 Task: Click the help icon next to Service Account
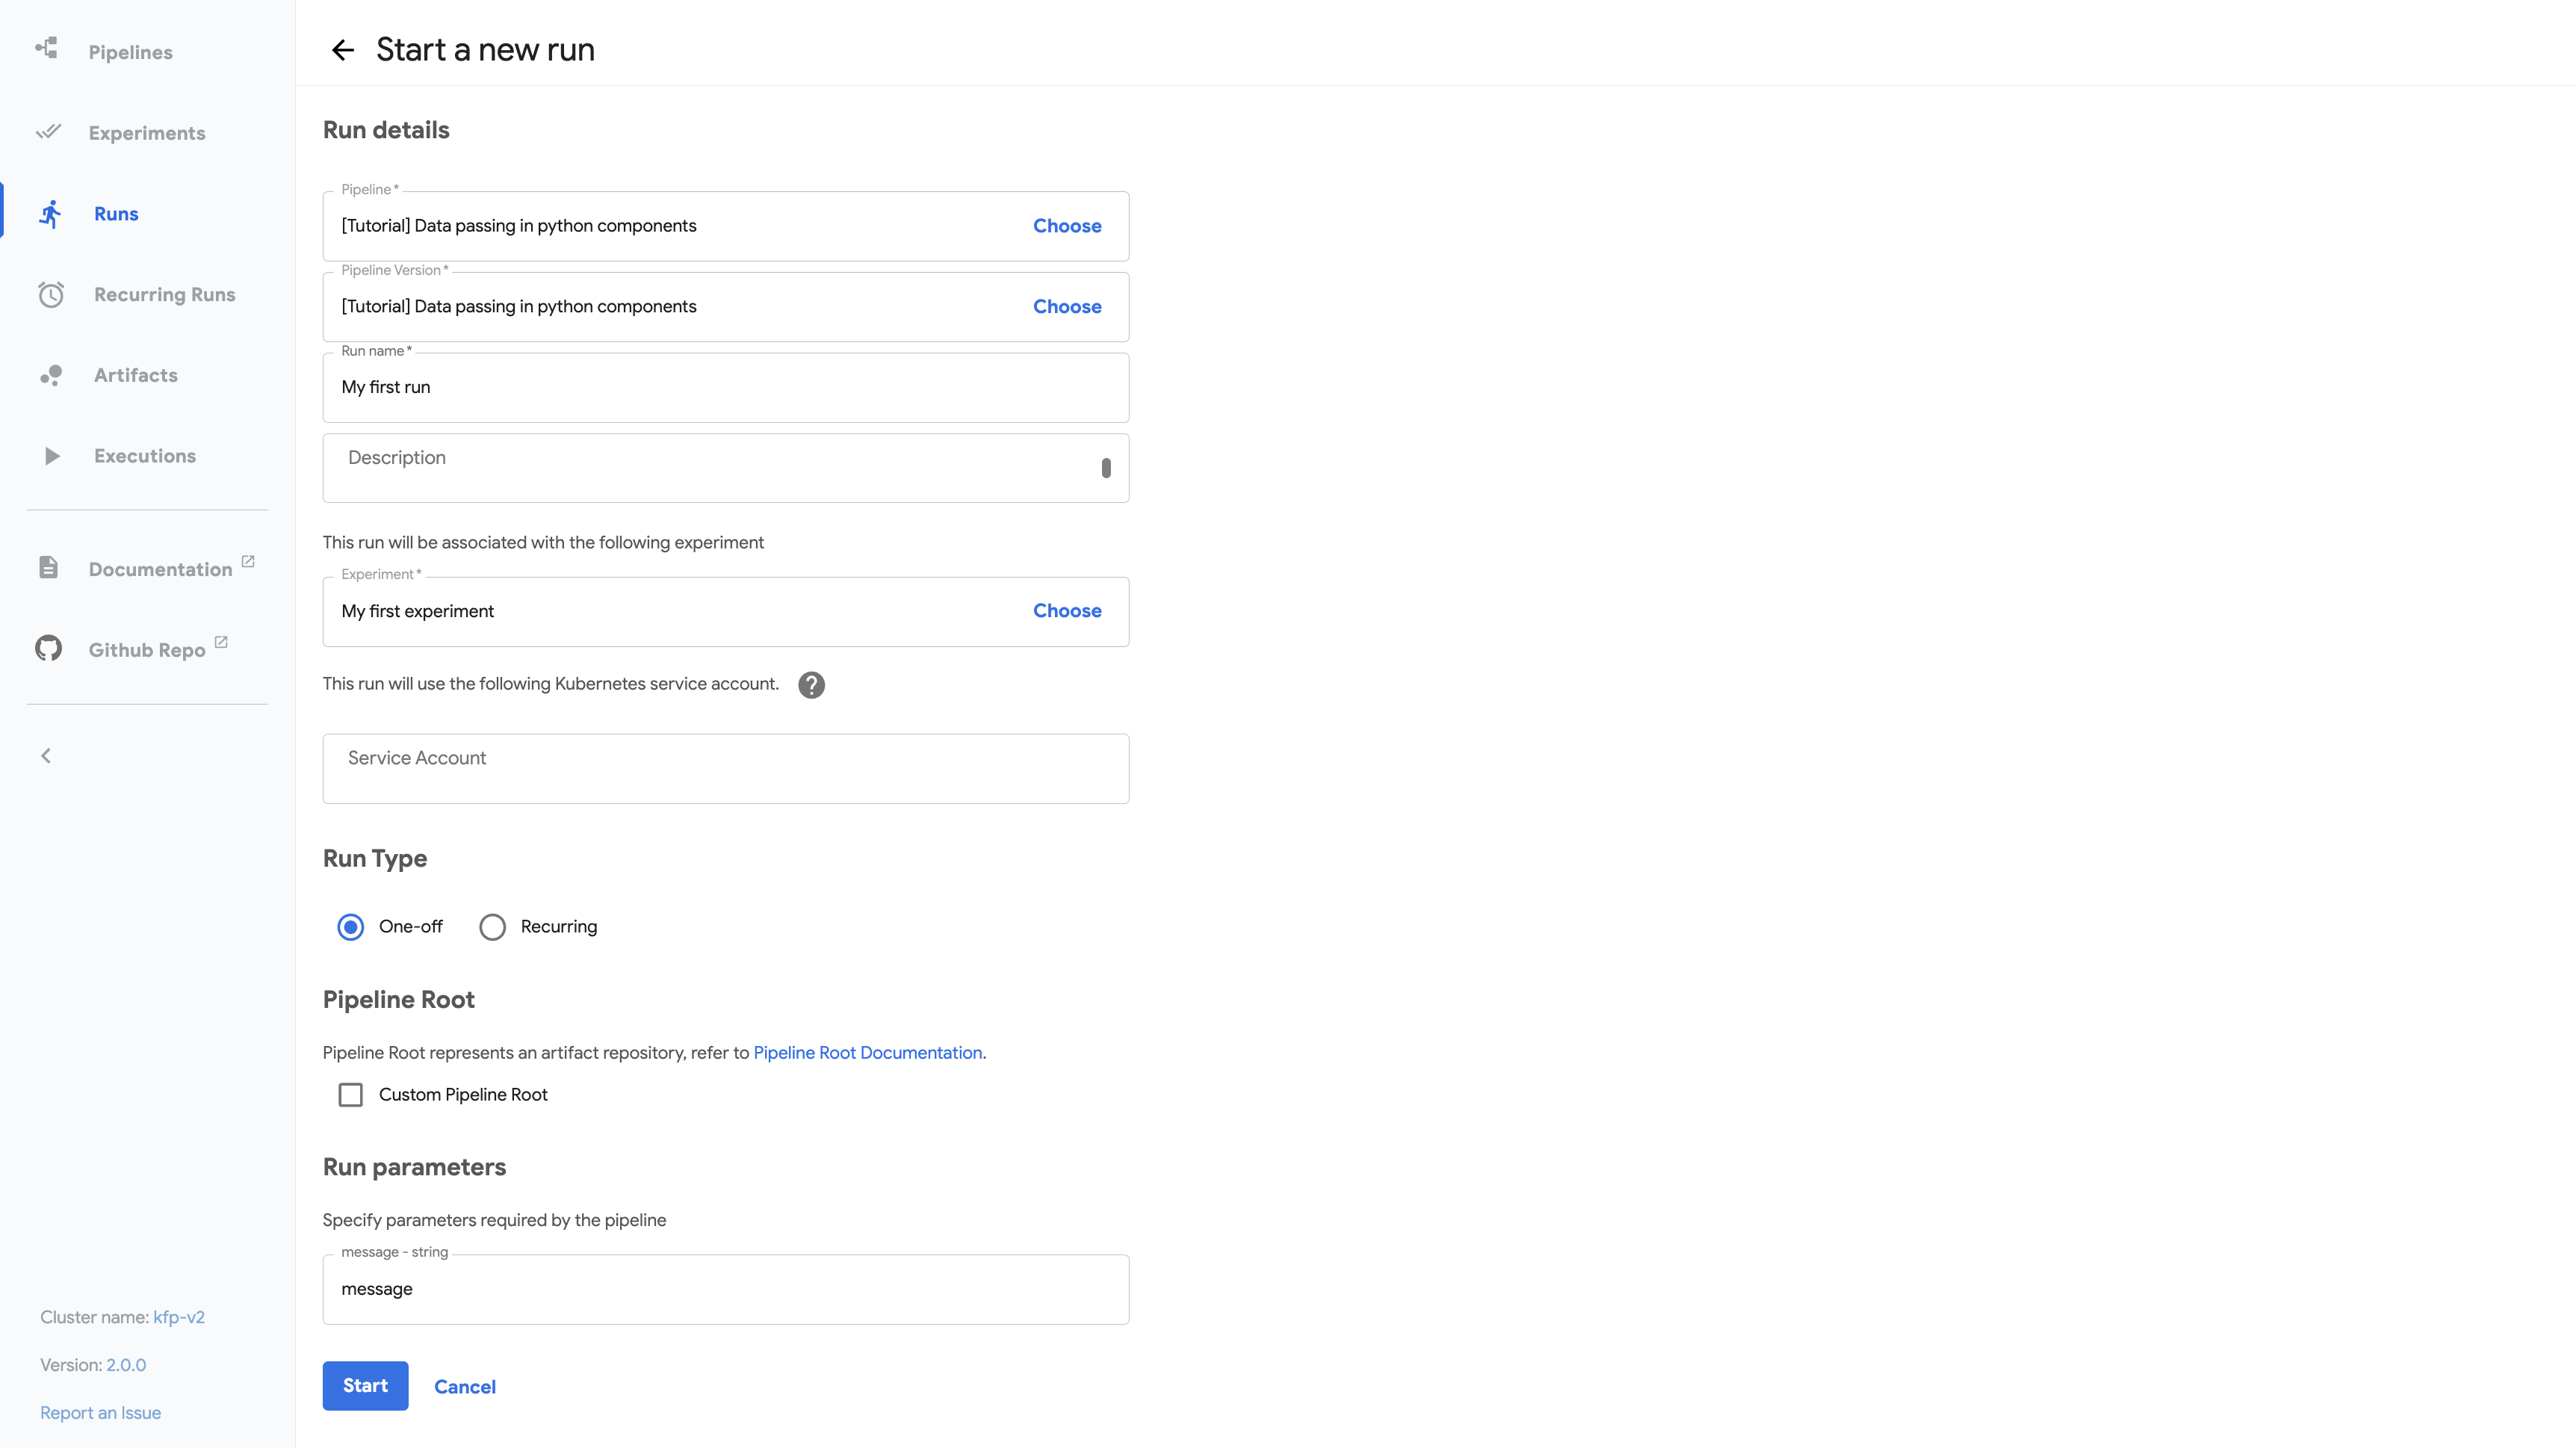(x=811, y=685)
